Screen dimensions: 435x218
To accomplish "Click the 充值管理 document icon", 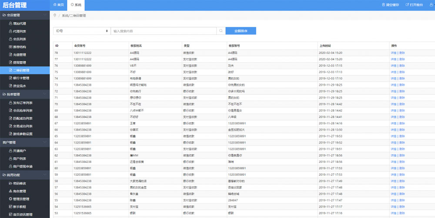I will pos(10,55).
